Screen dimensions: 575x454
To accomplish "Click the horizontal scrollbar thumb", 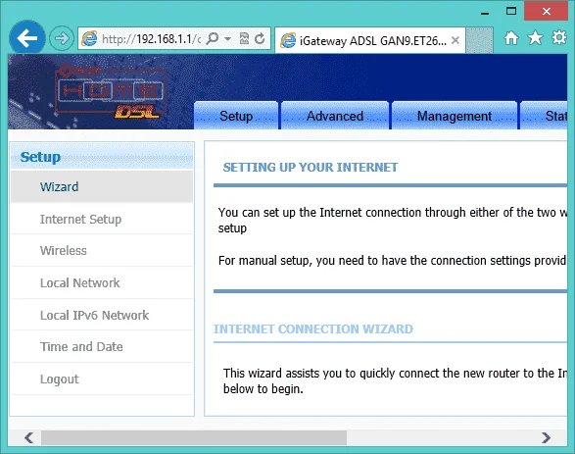I will tap(194, 437).
